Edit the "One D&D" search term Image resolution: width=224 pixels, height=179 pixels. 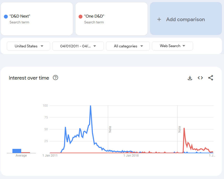pos(94,16)
